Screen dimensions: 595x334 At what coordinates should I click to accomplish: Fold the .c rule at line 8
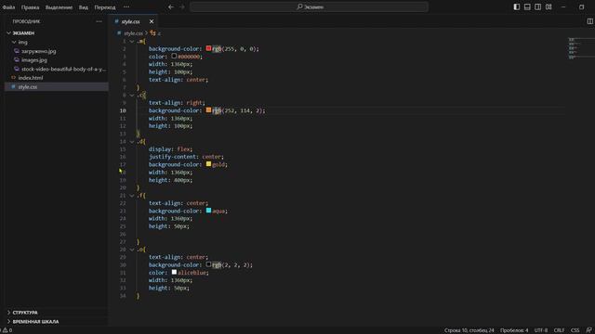coord(132,95)
